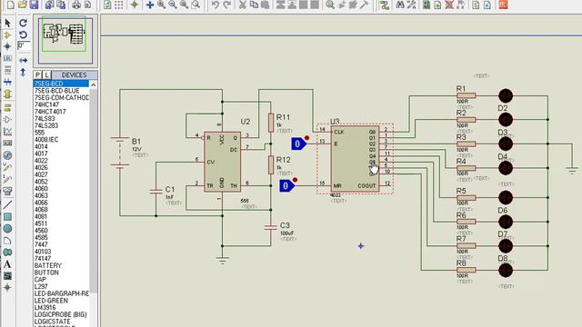
Task: Select BATTERY in the devices list
Action: (61, 265)
